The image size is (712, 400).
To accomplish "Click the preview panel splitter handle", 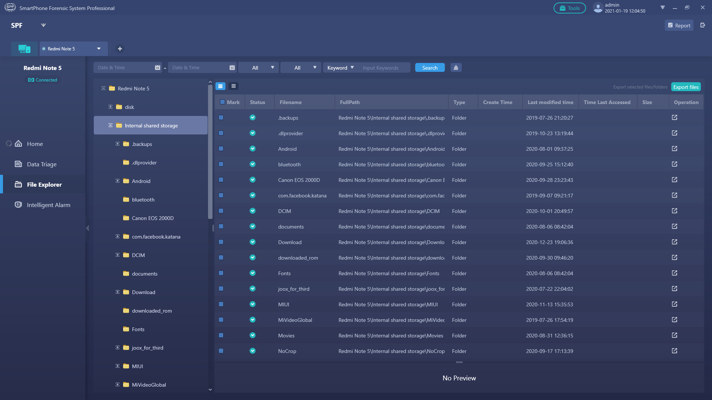I will [459, 362].
